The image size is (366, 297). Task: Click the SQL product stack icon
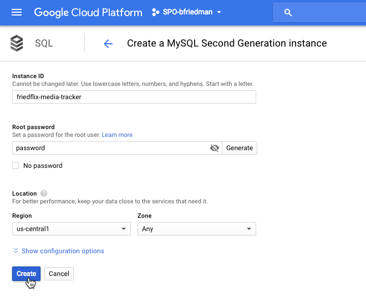pos(17,43)
